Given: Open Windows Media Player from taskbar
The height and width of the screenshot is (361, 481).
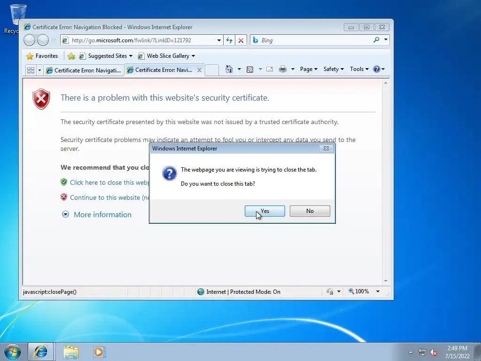Looking at the screenshot, I should 99,352.
